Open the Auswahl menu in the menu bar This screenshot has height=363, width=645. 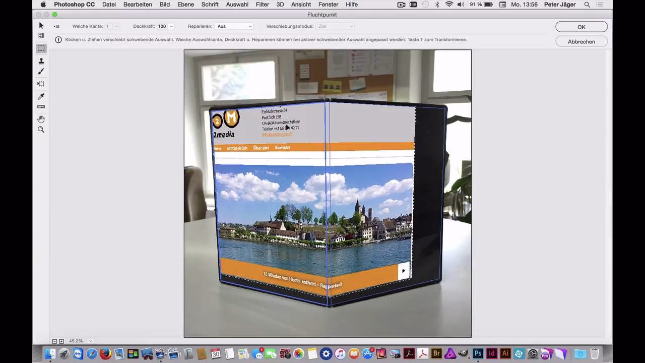click(237, 5)
